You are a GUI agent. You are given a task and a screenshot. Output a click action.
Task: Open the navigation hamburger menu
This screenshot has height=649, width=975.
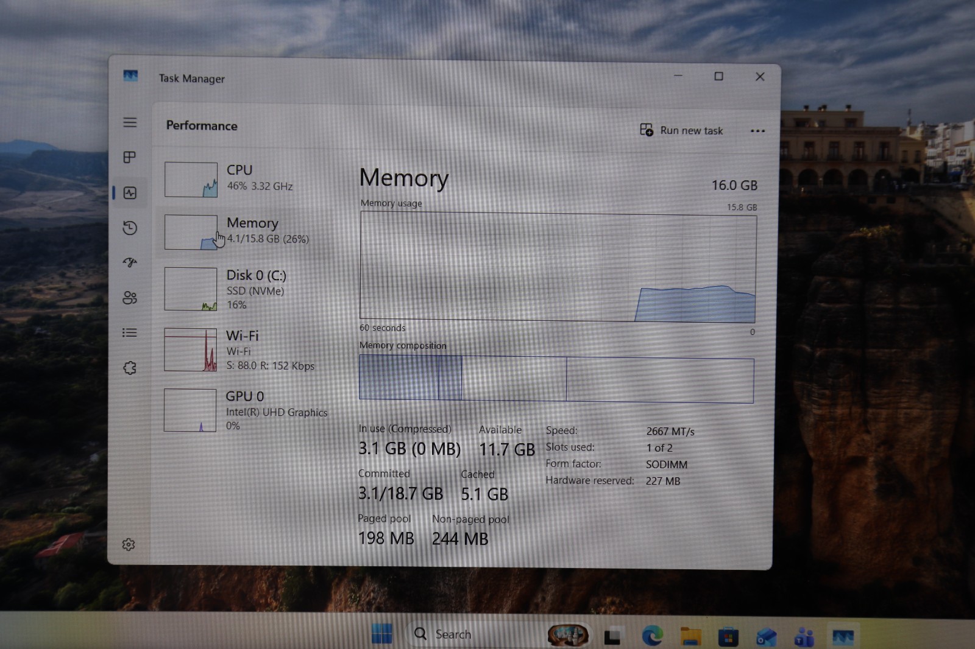130,122
